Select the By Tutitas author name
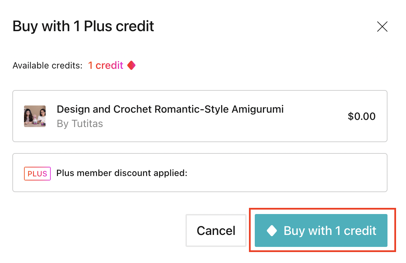The width and height of the screenshot is (406, 263). tap(80, 124)
